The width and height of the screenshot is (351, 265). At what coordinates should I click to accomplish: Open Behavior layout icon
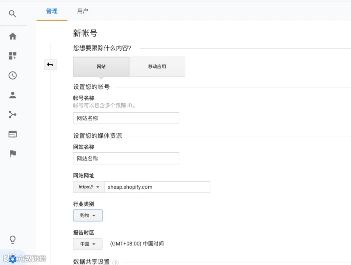click(12, 134)
